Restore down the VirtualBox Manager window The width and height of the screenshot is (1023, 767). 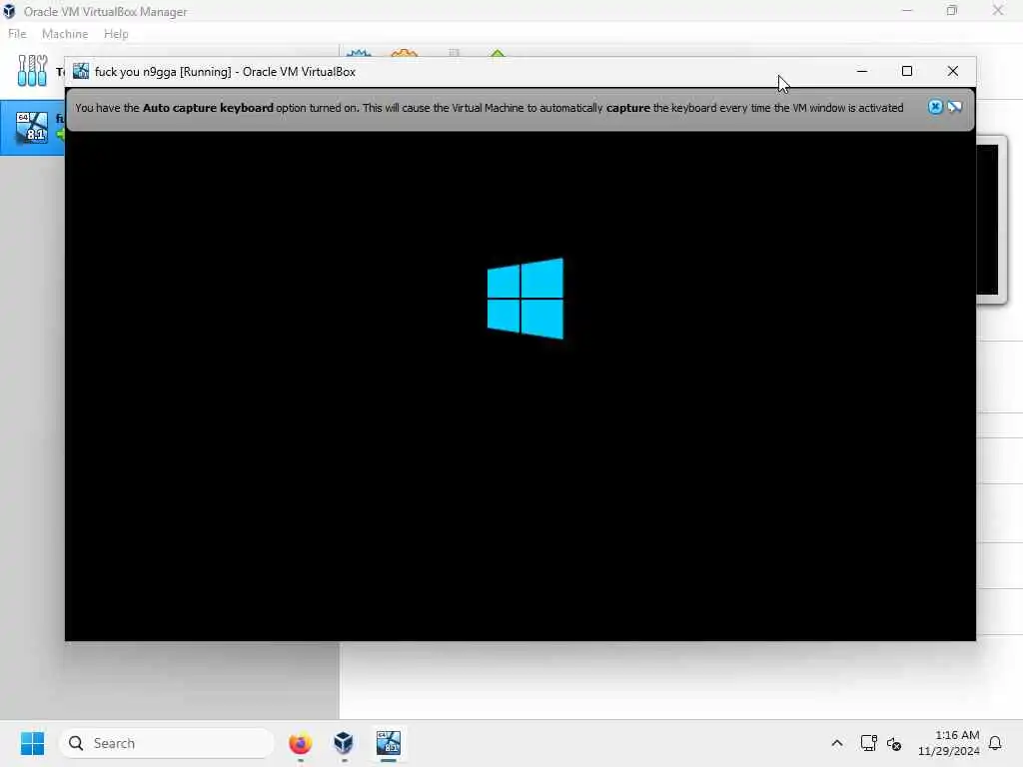(x=952, y=10)
